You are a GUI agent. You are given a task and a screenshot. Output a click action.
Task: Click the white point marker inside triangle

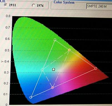coord(54,69)
